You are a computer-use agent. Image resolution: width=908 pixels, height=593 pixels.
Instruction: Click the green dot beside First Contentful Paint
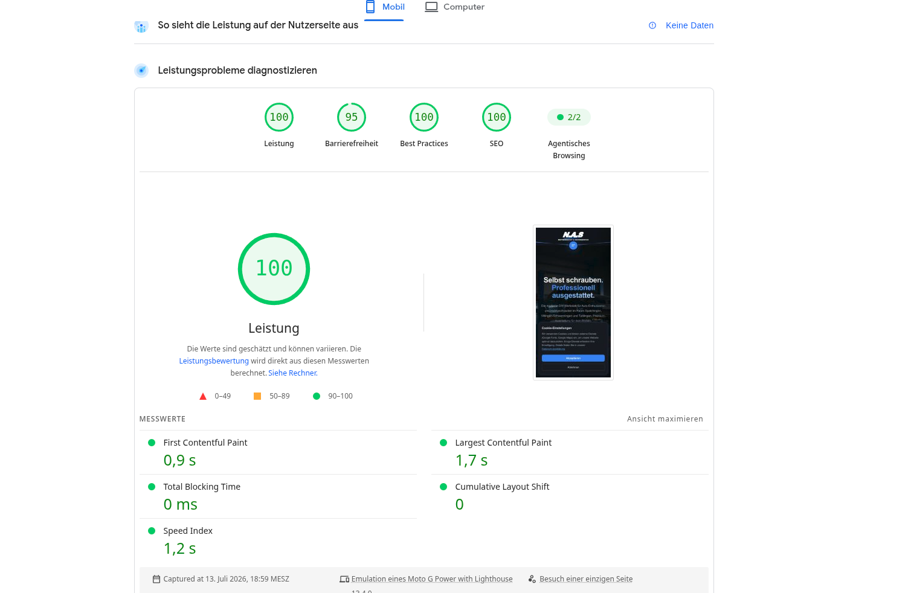[x=152, y=443]
